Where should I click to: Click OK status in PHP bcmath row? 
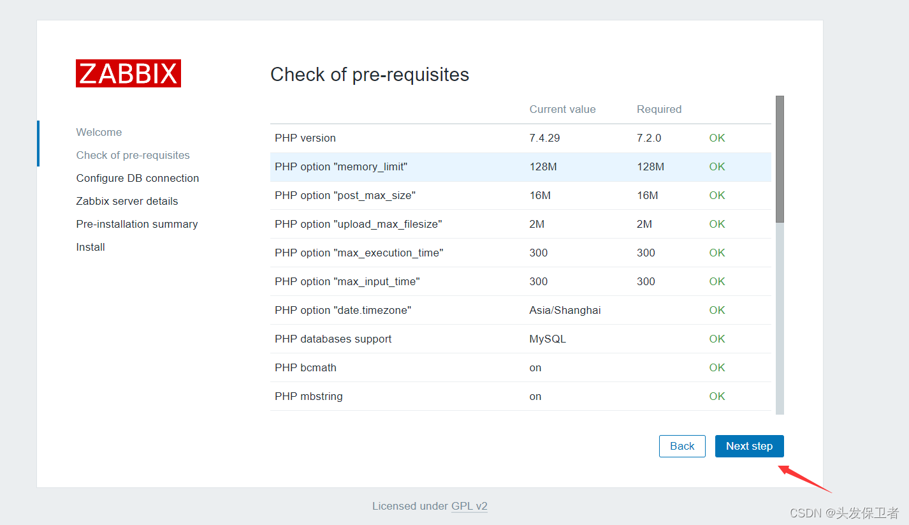(x=717, y=367)
